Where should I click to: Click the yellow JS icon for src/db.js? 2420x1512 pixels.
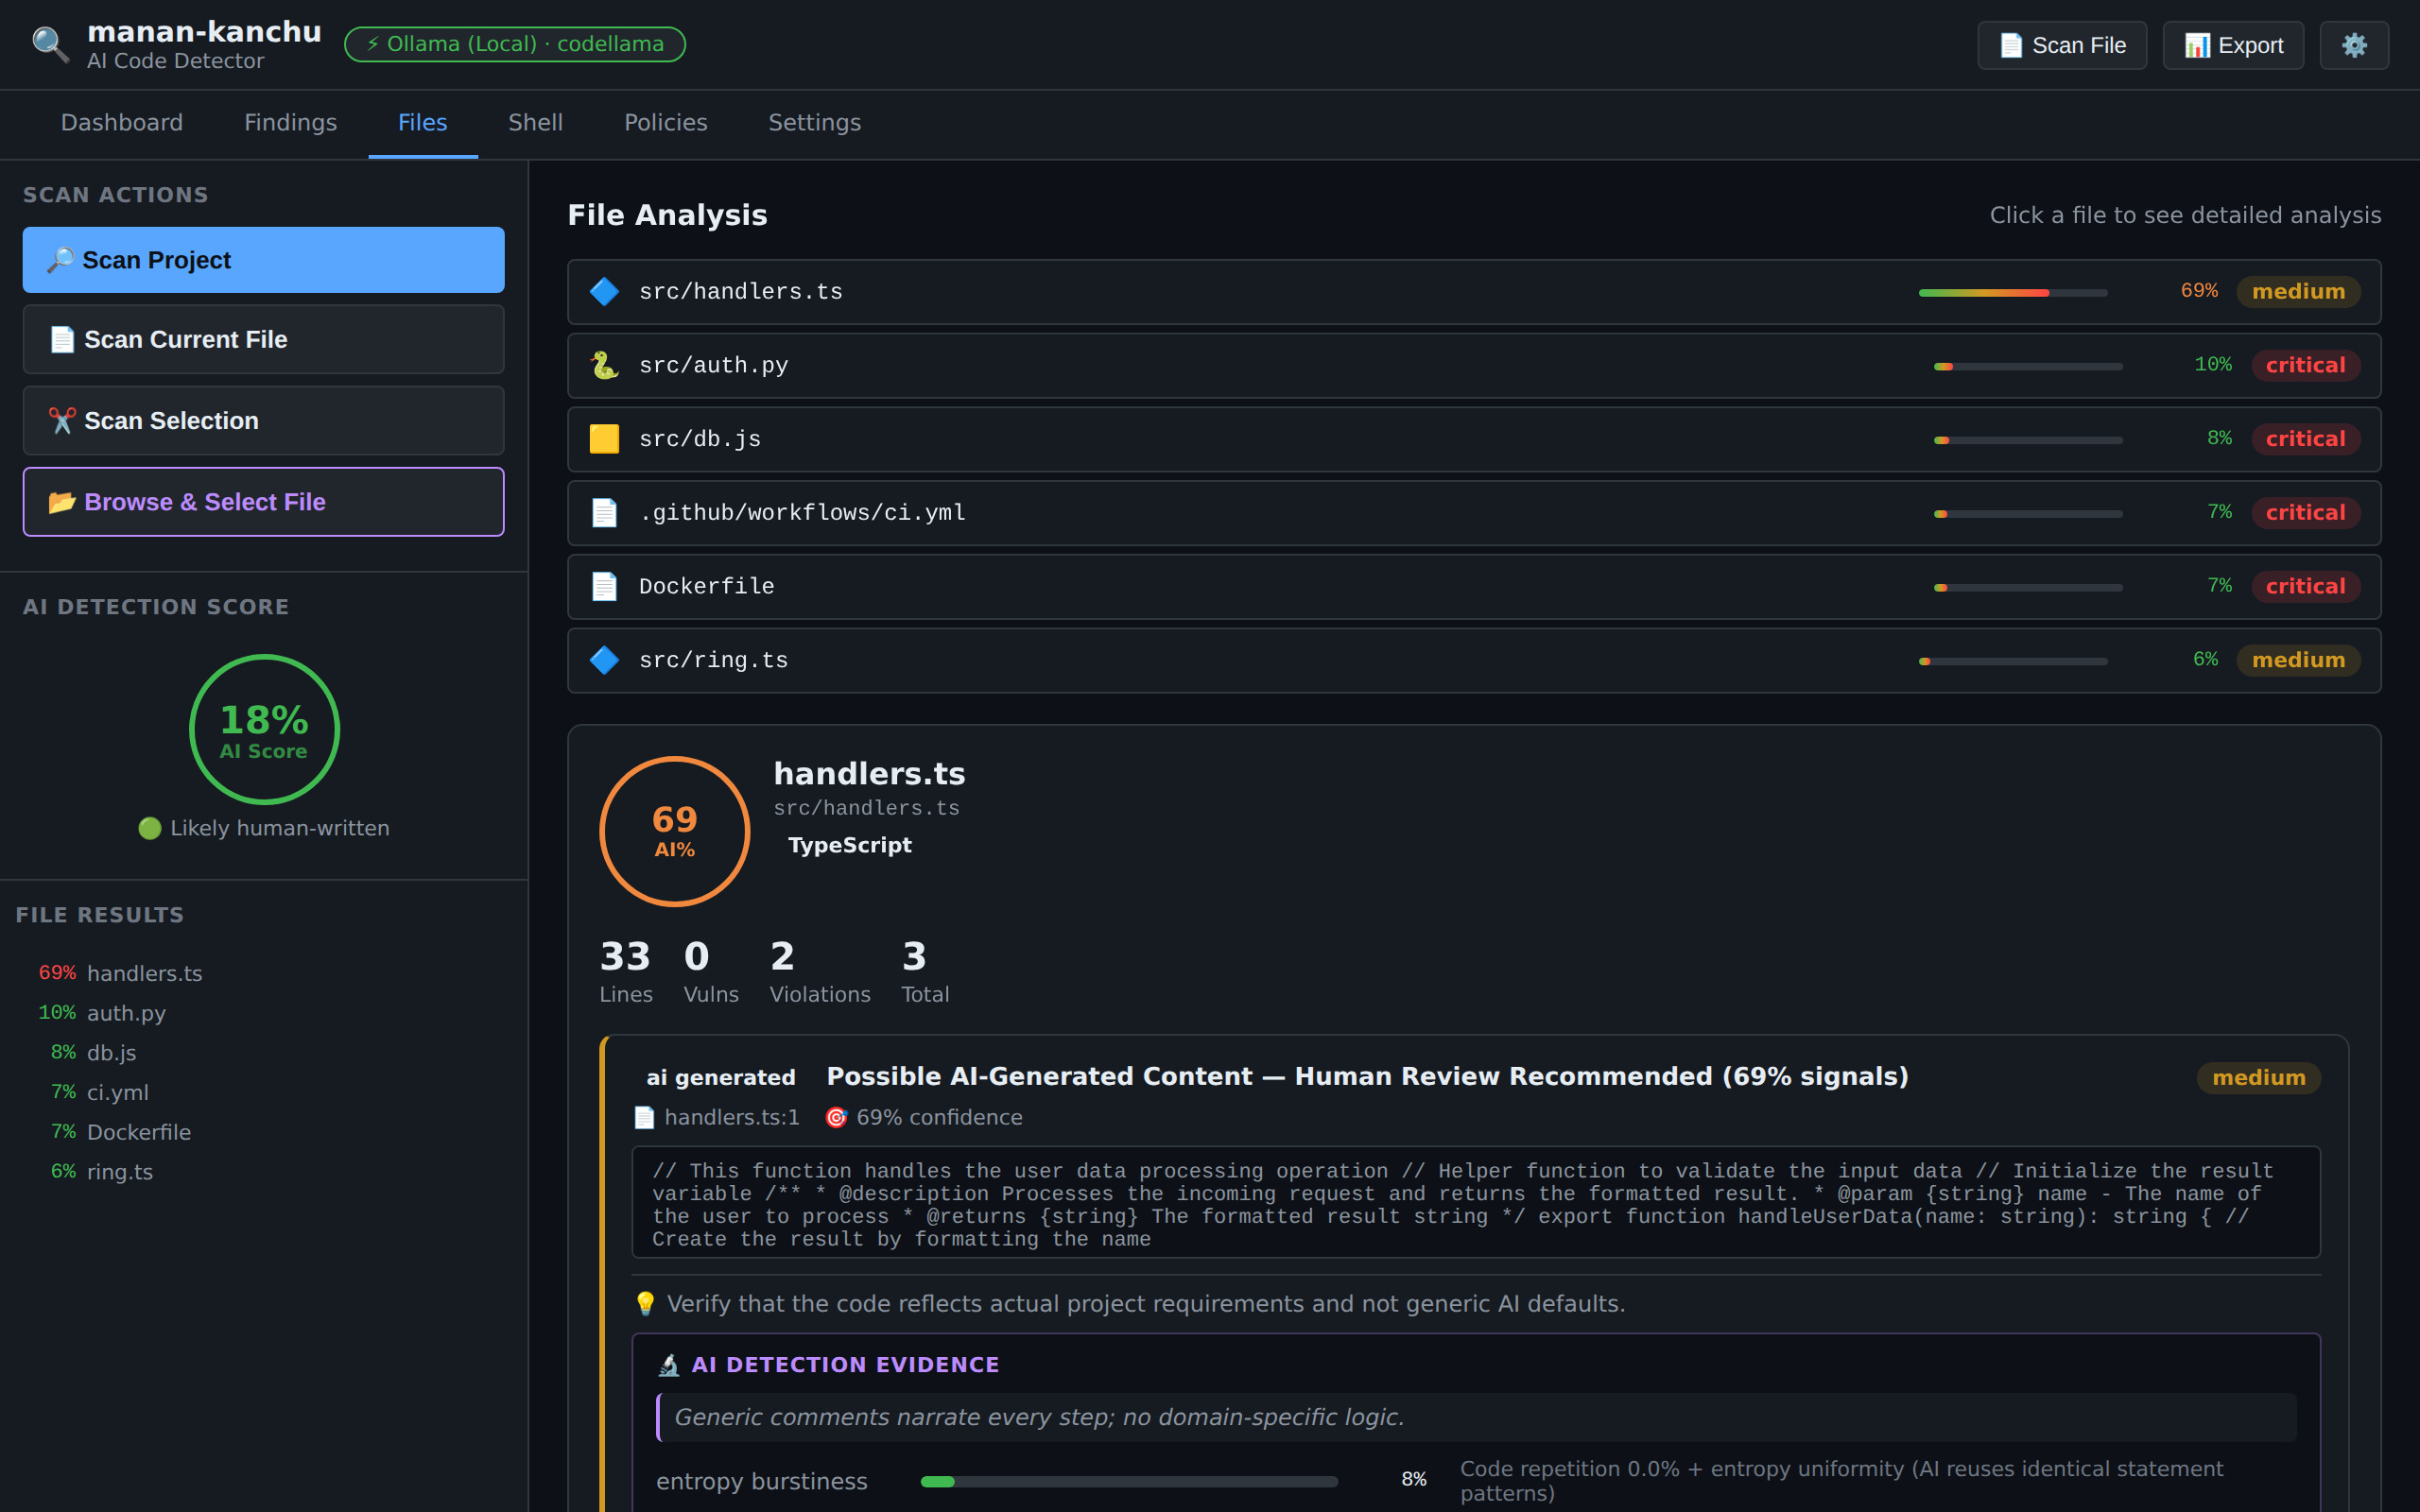tap(604, 439)
